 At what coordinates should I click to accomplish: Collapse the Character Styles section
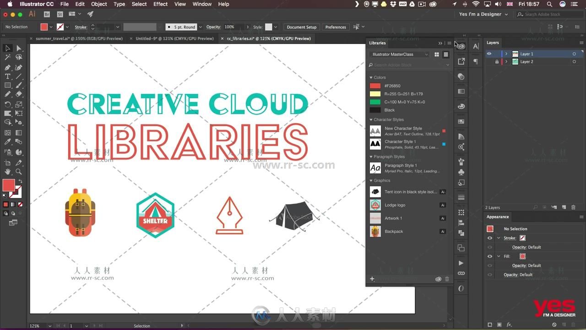[371, 120]
